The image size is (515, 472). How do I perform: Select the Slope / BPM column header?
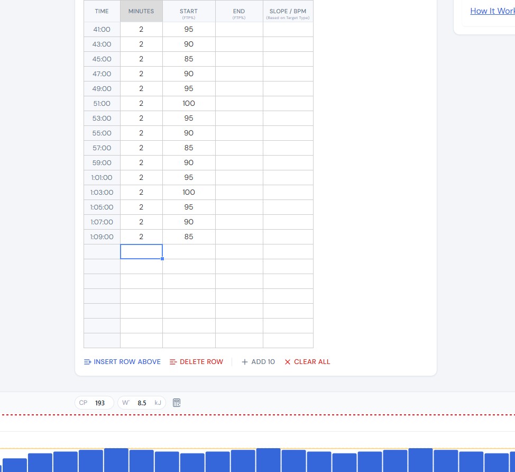pyautogui.click(x=288, y=11)
